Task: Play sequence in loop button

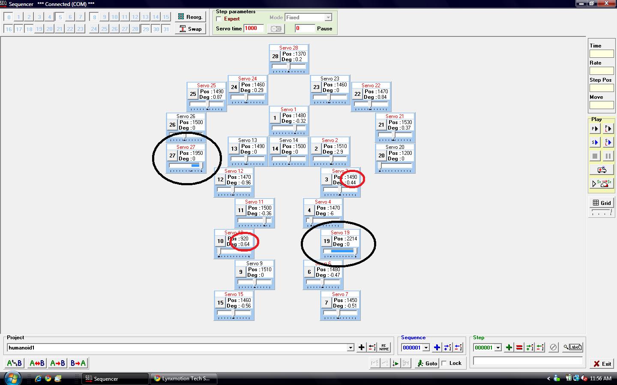Action: 608,142
